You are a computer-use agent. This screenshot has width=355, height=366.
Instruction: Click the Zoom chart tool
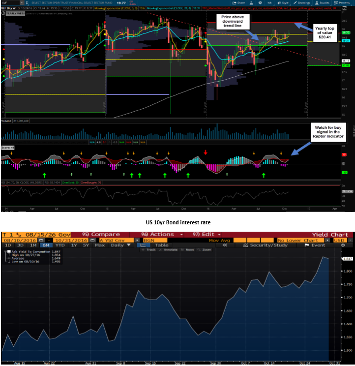pos(206,250)
